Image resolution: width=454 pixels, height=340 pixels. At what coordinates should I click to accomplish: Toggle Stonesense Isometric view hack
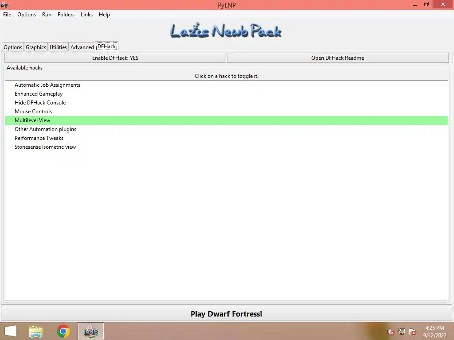click(227, 147)
